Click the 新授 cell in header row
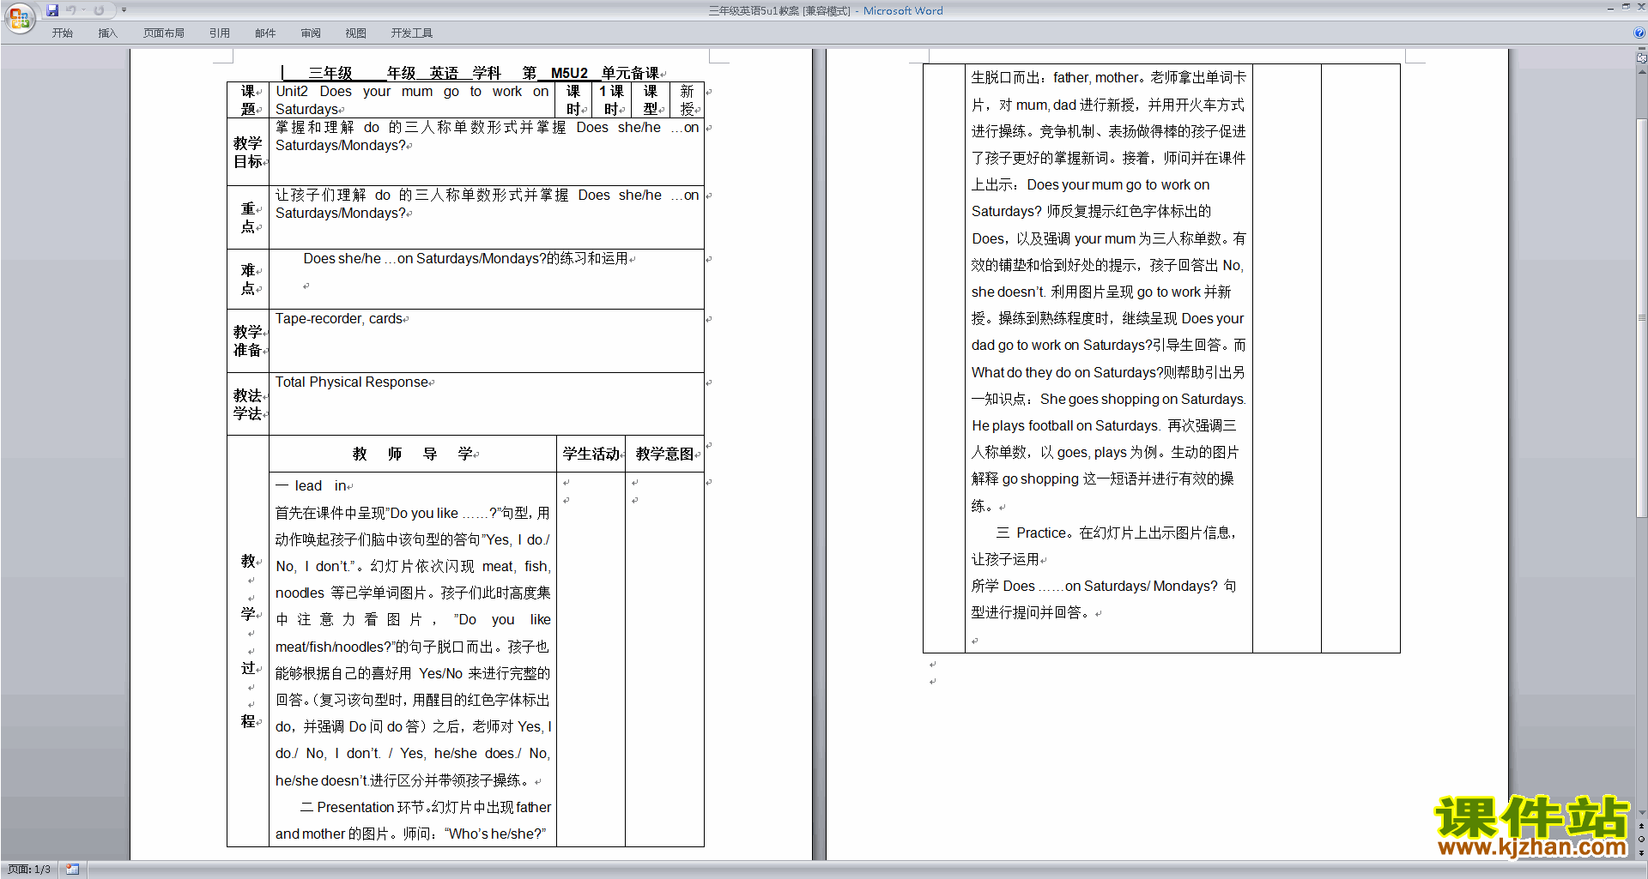This screenshot has height=879, width=1648. click(687, 100)
